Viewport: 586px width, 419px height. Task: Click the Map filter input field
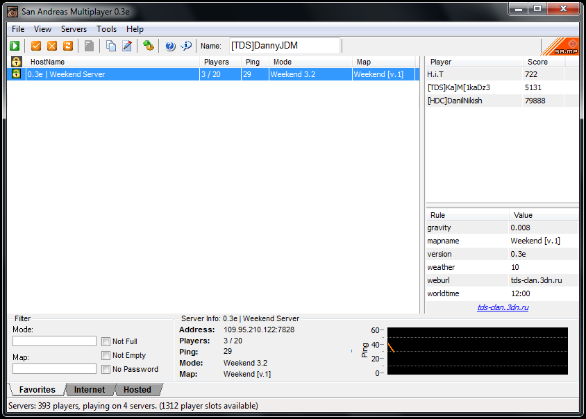pos(55,369)
